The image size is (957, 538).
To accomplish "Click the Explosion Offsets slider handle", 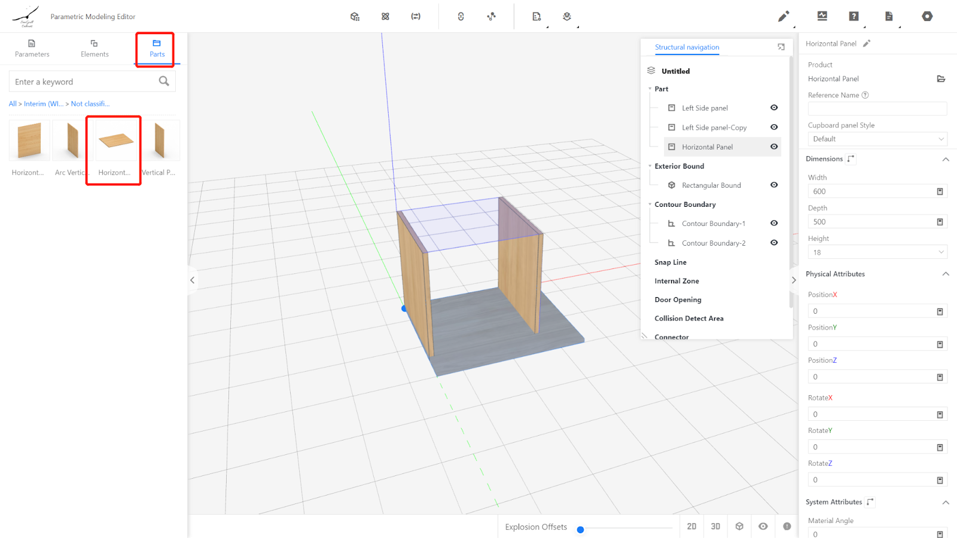I will pos(580,530).
